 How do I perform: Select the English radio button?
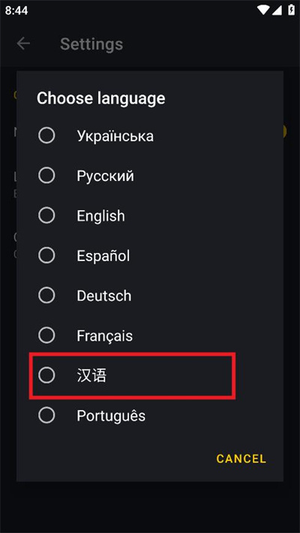pyautogui.click(x=46, y=215)
